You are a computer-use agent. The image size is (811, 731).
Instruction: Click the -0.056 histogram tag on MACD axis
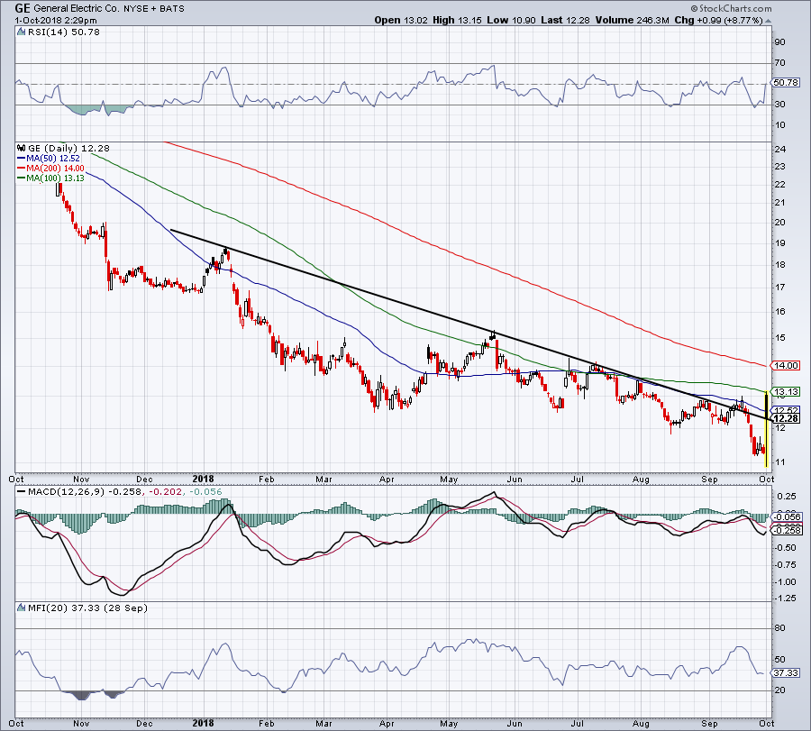(x=788, y=516)
